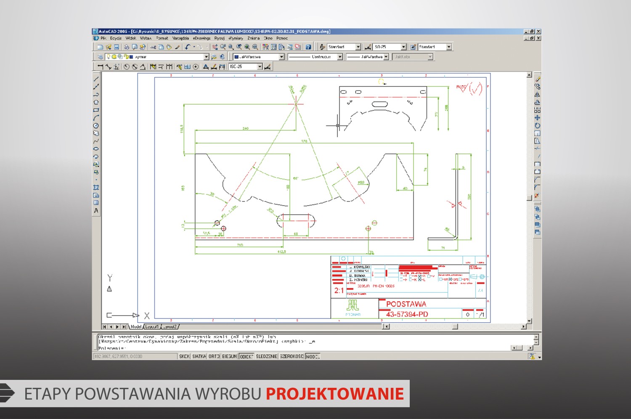
Task: Open the Wymiary menu
Action: coord(236,38)
